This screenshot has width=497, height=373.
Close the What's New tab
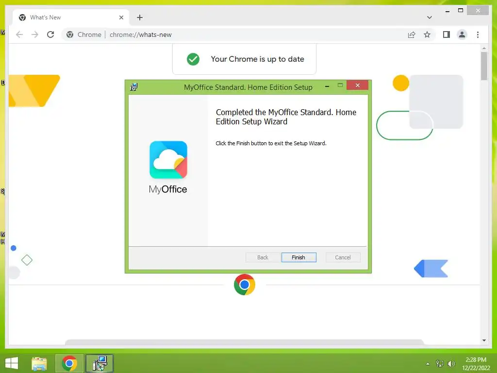(x=121, y=17)
